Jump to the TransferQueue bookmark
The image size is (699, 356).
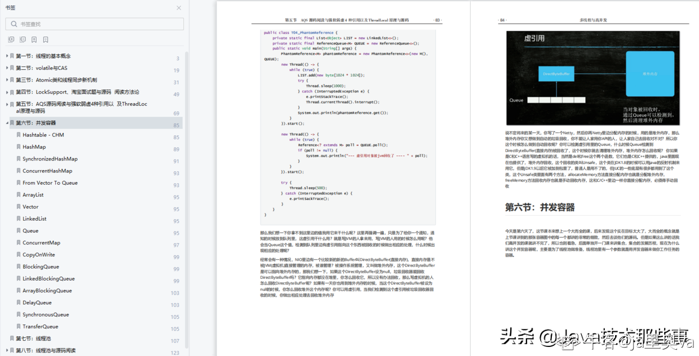(41, 326)
